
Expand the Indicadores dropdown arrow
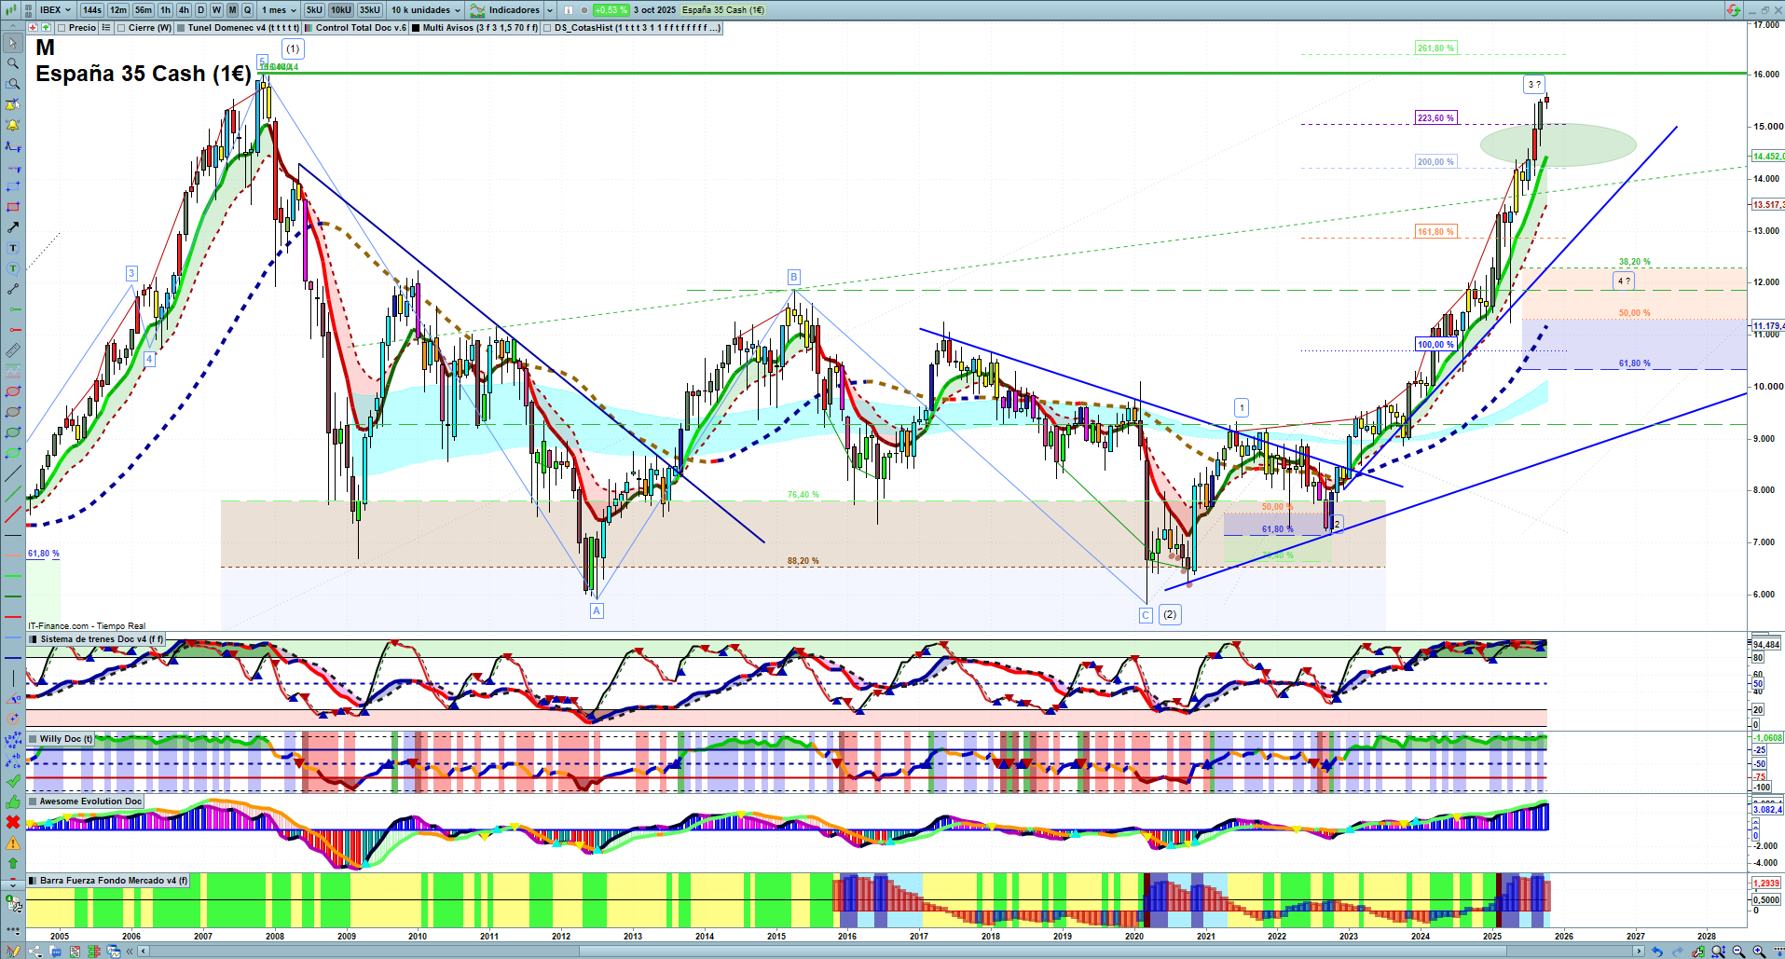(550, 10)
